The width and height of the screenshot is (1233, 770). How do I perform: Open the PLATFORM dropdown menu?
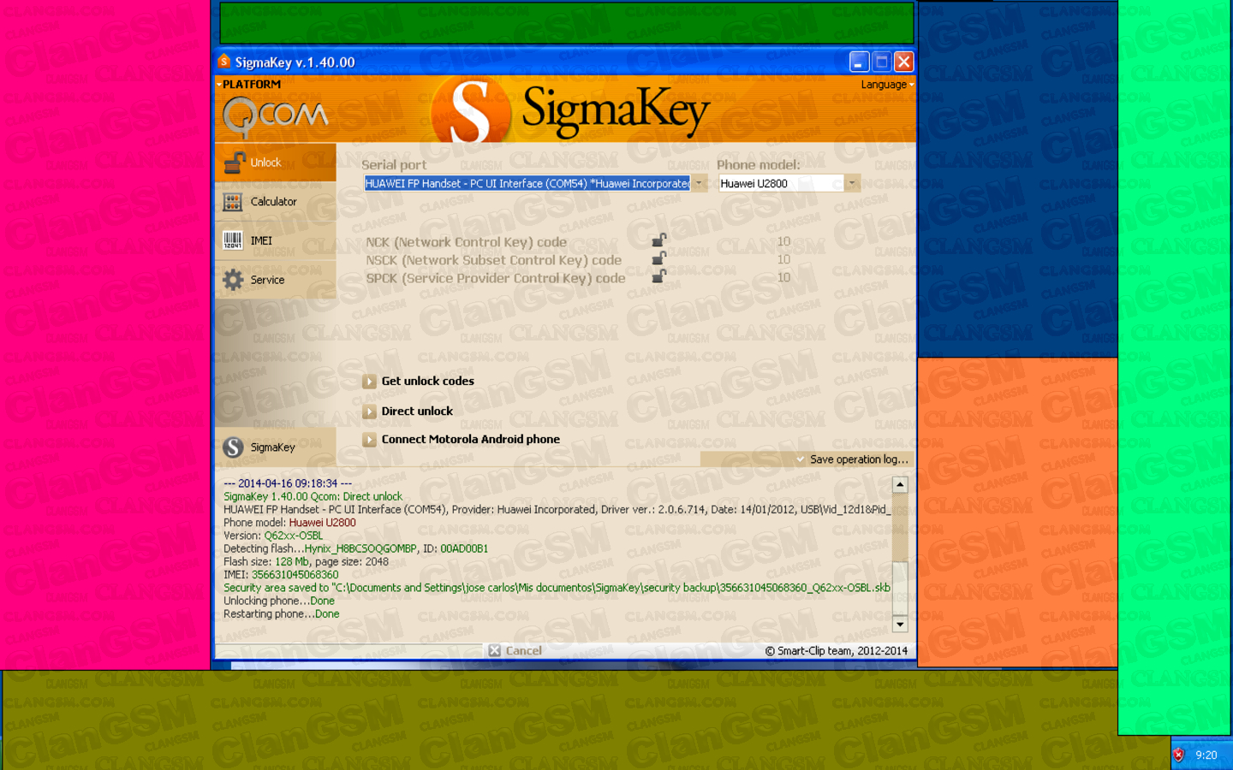pyautogui.click(x=249, y=84)
